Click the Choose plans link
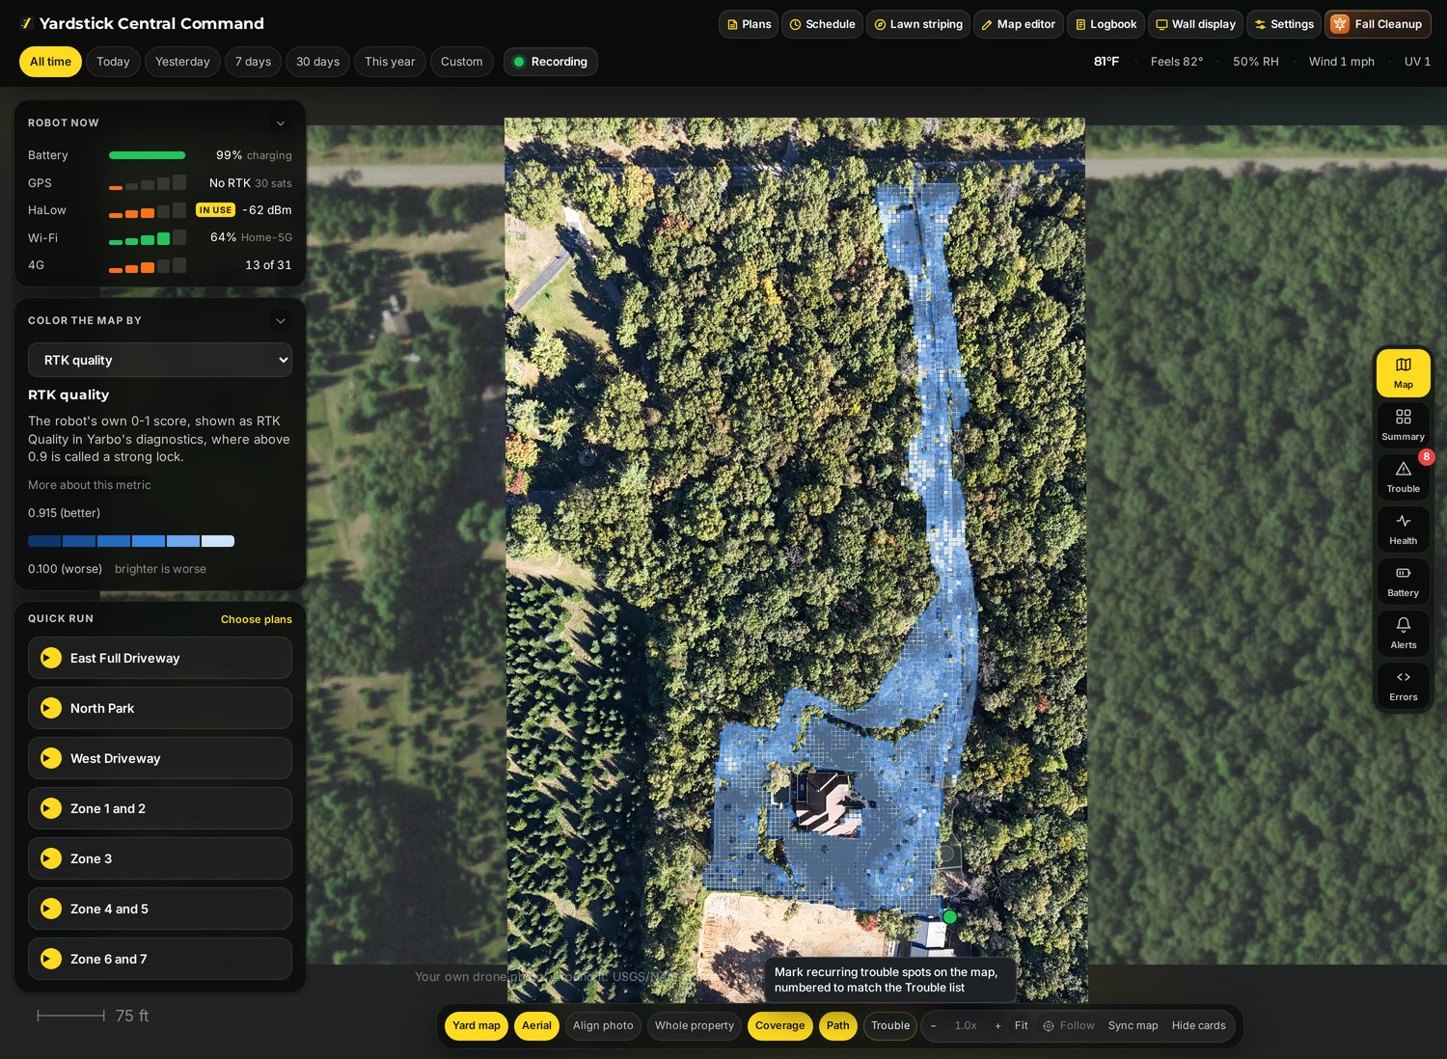 pyautogui.click(x=257, y=619)
